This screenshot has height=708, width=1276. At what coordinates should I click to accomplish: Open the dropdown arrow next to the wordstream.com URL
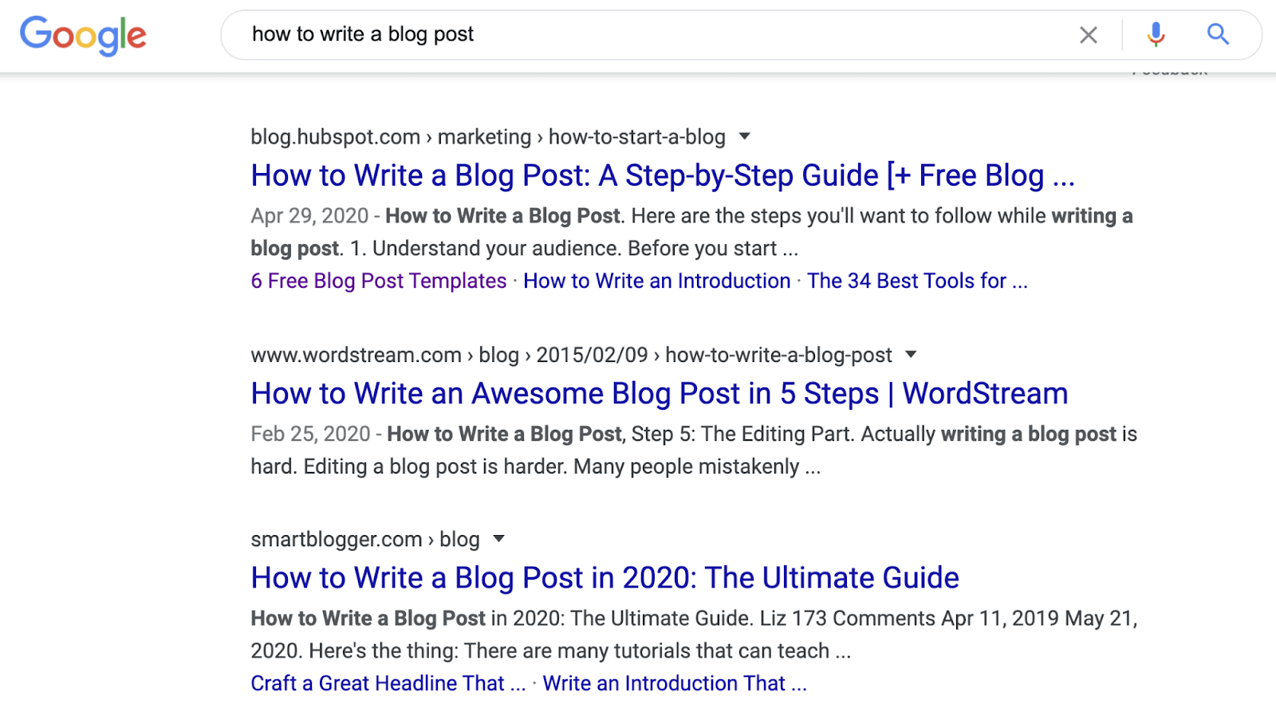(911, 355)
